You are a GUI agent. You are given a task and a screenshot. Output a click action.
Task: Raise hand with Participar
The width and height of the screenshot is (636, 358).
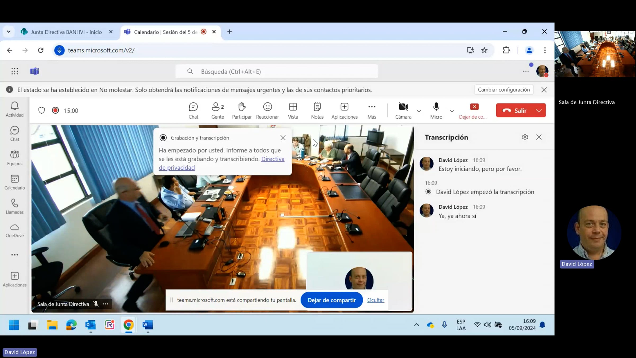[242, 111]
